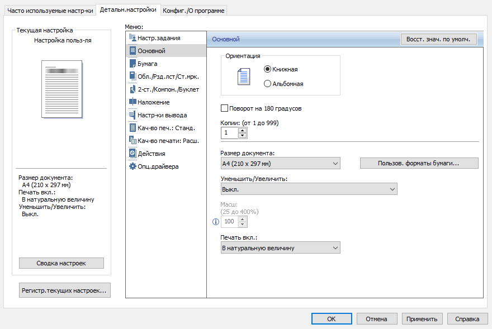Open the Печать вкл. dropdown
Viewport: 492px width, 329px height.
click(x=281, y=248)
